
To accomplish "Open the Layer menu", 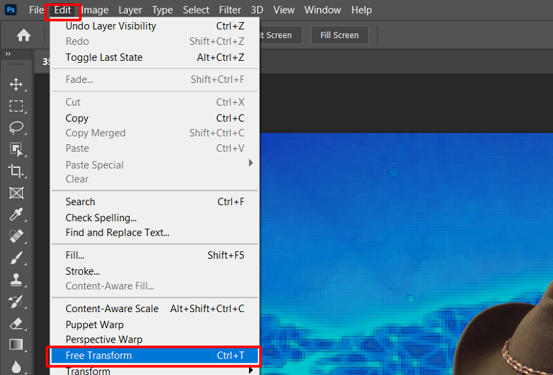I will point(130,10).
